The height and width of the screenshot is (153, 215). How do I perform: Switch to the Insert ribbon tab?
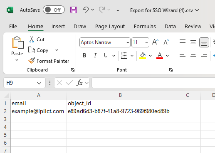(x=58, y=27)
